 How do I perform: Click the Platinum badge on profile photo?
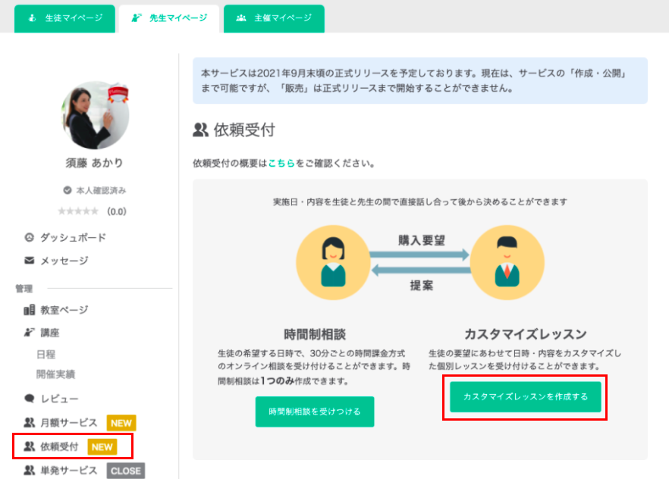pos(118,93)
